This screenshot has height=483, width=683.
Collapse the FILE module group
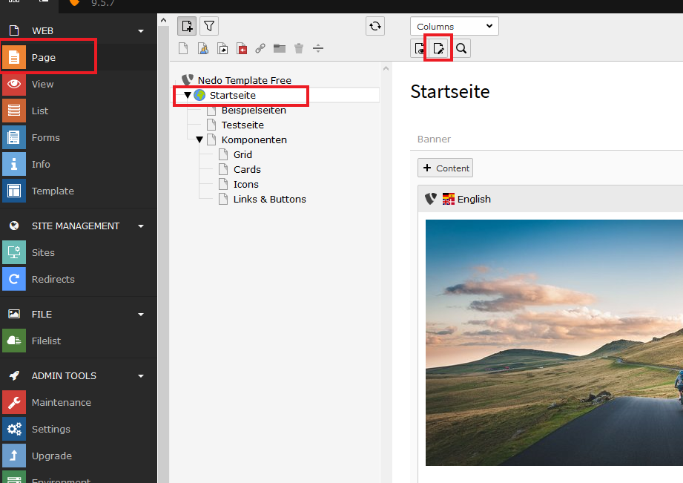pyautogui.click(x=141, y=315)
